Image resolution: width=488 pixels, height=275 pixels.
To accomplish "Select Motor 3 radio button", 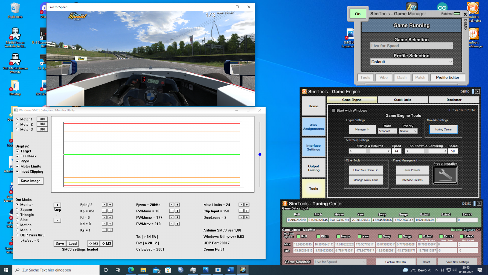I will click(x=17, y=130).
